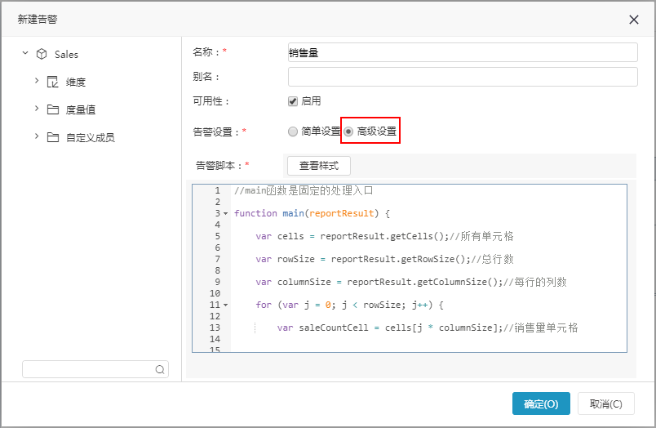Collapse the Sales tree node
Image resolution: width=656 pixels, height=428 pixels.
point(25,53)
